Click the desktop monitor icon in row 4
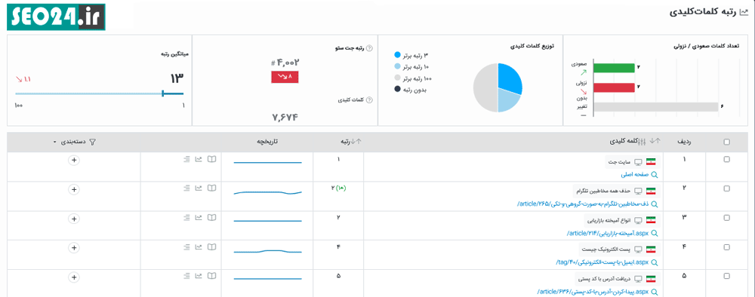The height and width of the screenshot is (297, 755). click(639, 250)
